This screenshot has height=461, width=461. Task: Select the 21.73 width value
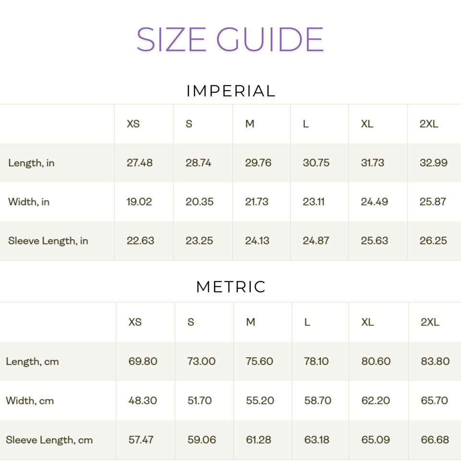coord(257,202)
